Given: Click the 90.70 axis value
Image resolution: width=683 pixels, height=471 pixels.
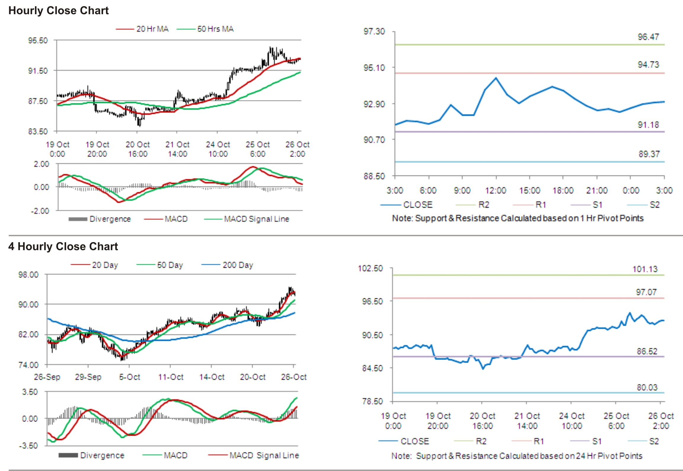Looking at the screenshot, I should 374,139.
